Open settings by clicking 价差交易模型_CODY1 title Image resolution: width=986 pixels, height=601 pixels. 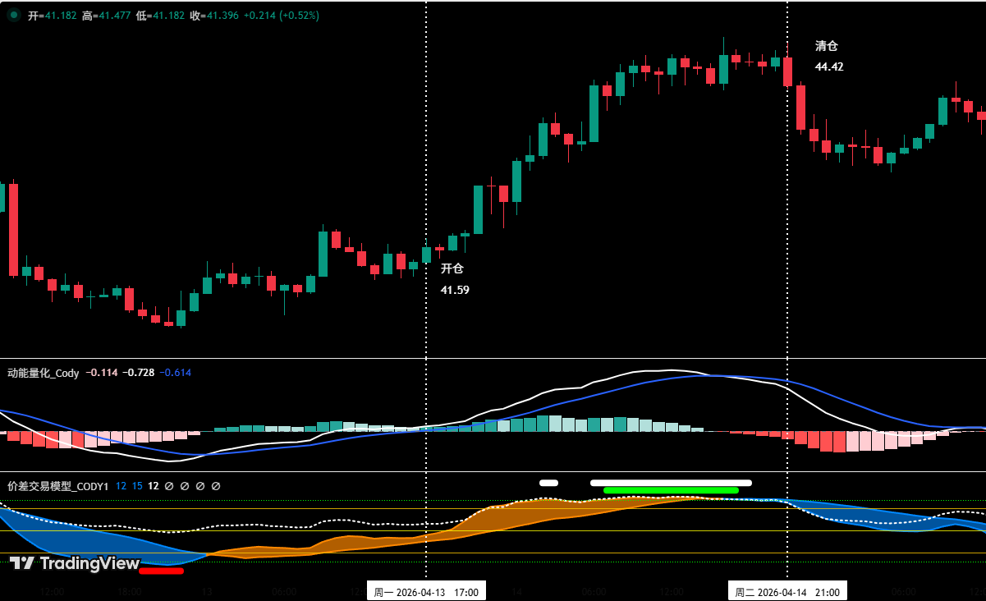tap(57, 486)
